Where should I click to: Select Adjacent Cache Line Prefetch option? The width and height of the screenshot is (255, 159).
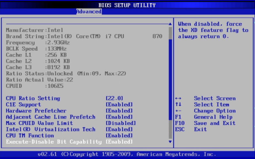50,117
